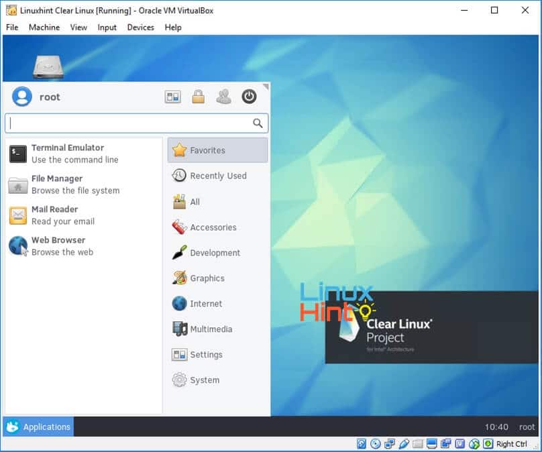542x452 pixels.
Task: Click the power/log out icon in menu header
Action: click(249, 97)
